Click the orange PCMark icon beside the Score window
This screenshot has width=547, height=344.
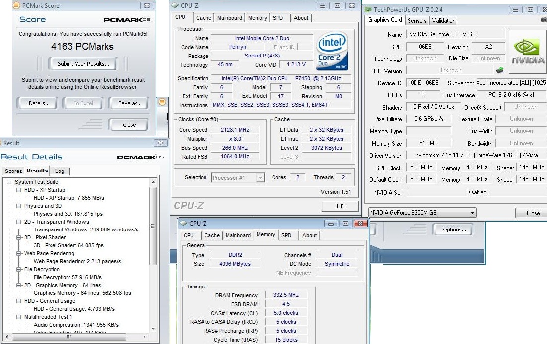(162, 102)
